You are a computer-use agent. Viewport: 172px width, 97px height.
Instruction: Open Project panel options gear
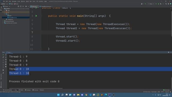tap(26, 6)
